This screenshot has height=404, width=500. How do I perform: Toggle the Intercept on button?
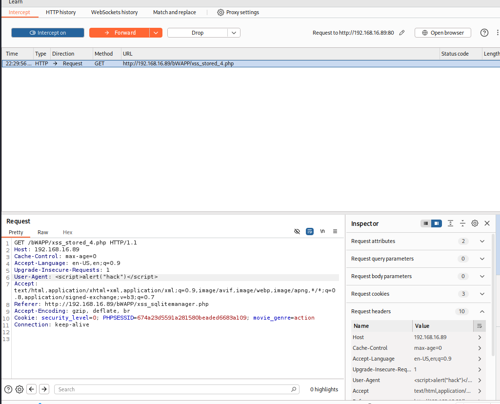(x=48, y=33)
